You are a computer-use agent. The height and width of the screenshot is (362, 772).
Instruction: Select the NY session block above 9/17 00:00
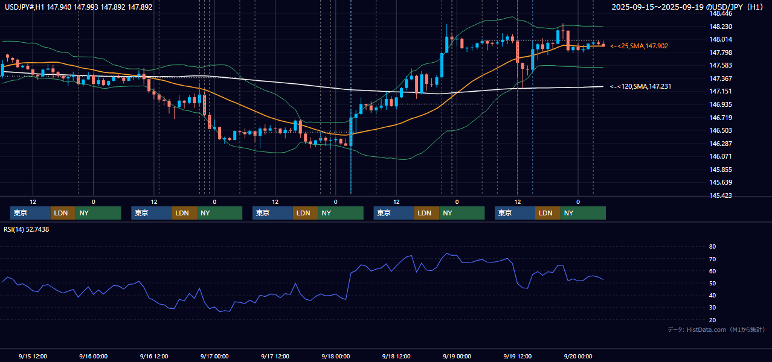pos(219,213)
